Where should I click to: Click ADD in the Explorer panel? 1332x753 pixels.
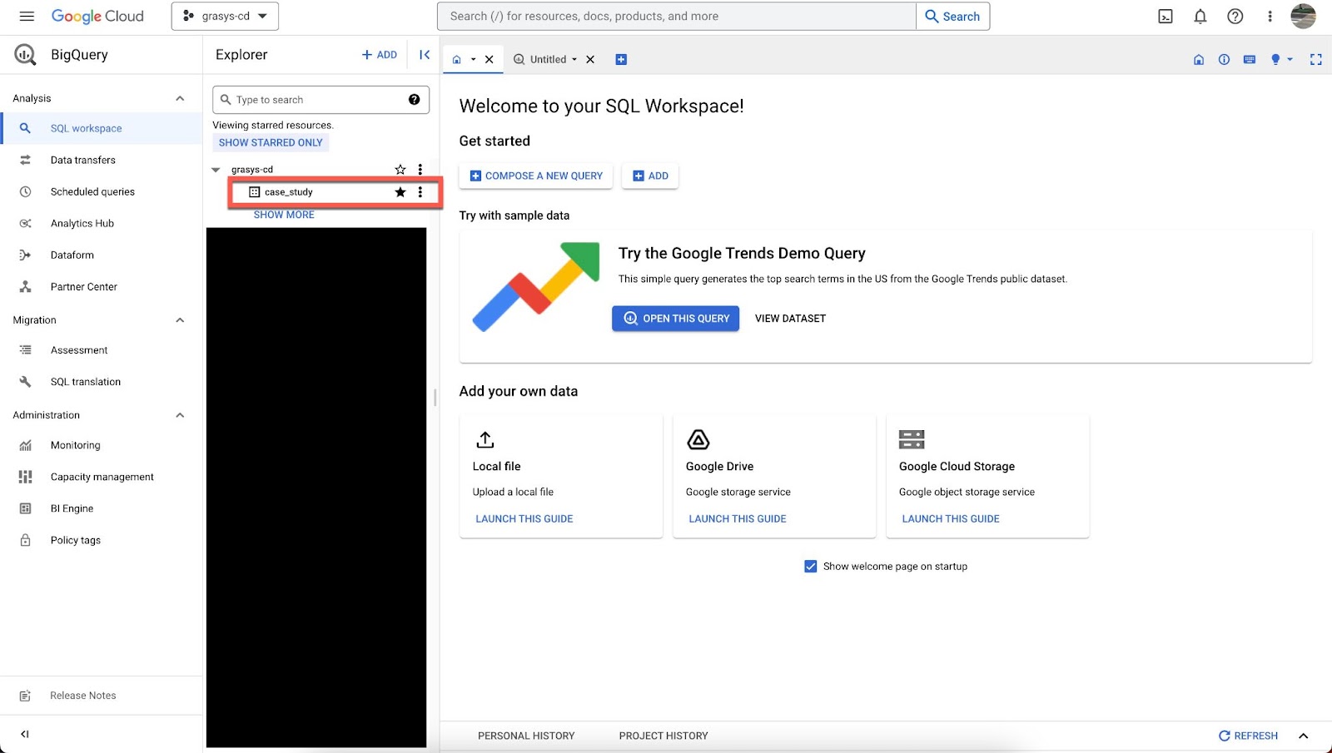(380, 55)
